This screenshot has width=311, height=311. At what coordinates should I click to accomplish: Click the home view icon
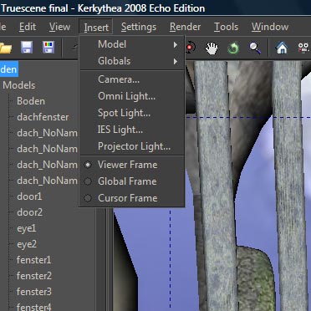pyautogui.click(x=282, y=48)
